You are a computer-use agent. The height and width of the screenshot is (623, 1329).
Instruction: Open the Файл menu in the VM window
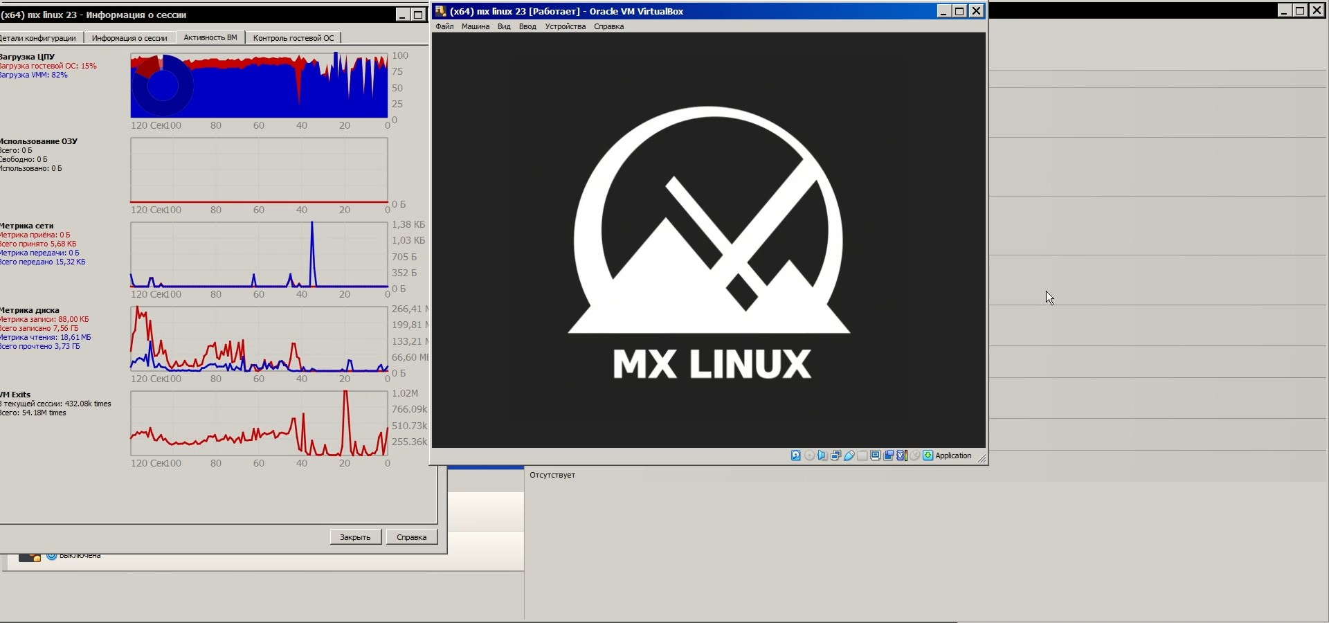444,26
